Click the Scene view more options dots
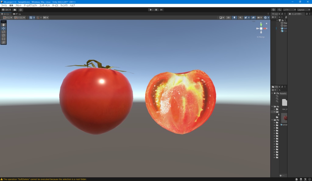This screenshot has height=181, width=312. click(268, 14)
